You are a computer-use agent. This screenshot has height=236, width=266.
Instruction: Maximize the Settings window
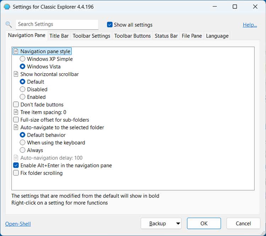tap(235, 7)
